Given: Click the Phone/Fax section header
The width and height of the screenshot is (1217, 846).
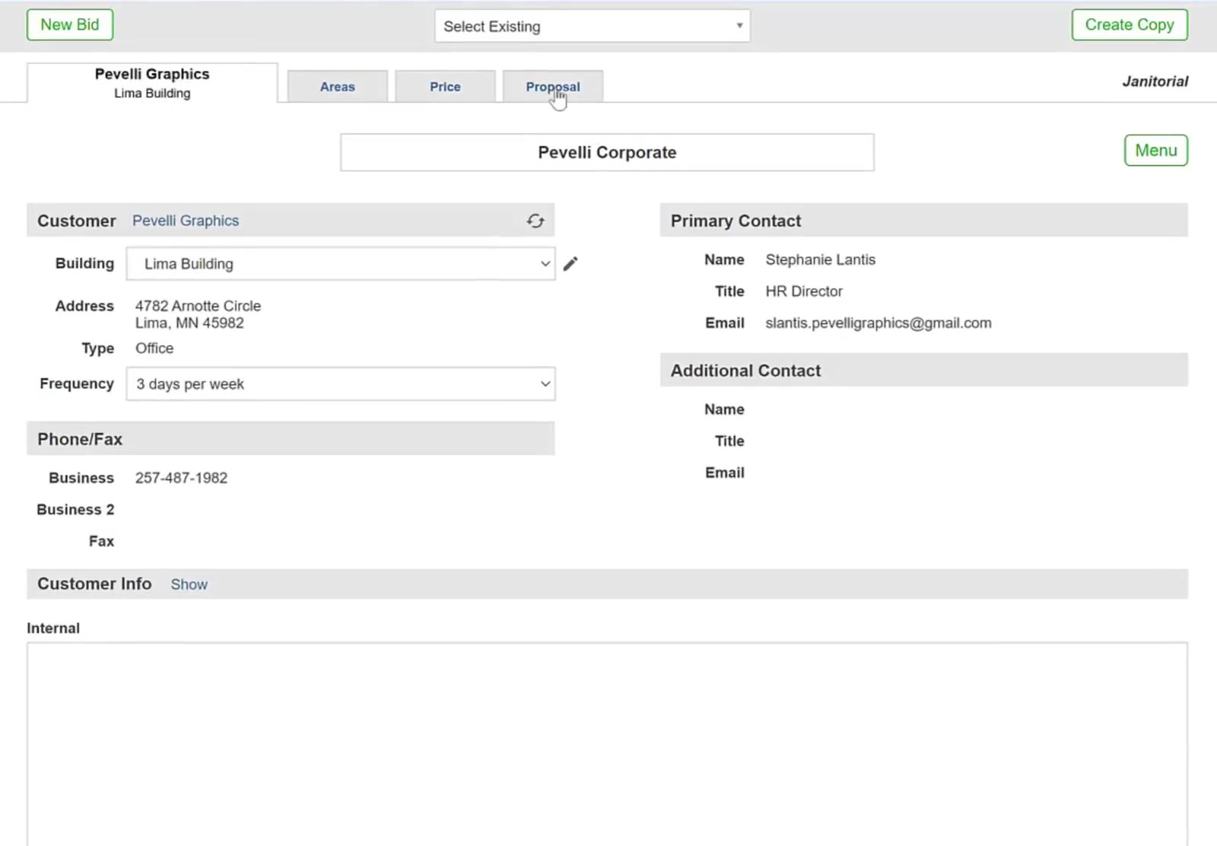Looking at the screenshot, I should point(291,439).
